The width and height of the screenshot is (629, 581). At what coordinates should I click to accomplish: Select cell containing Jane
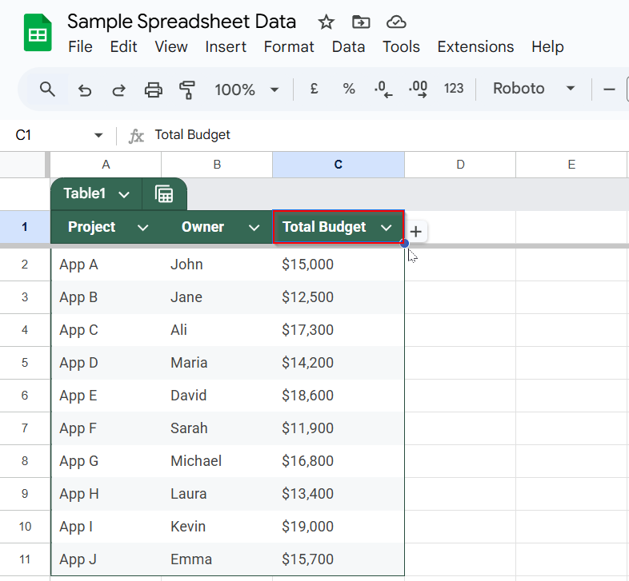point(217,297)
